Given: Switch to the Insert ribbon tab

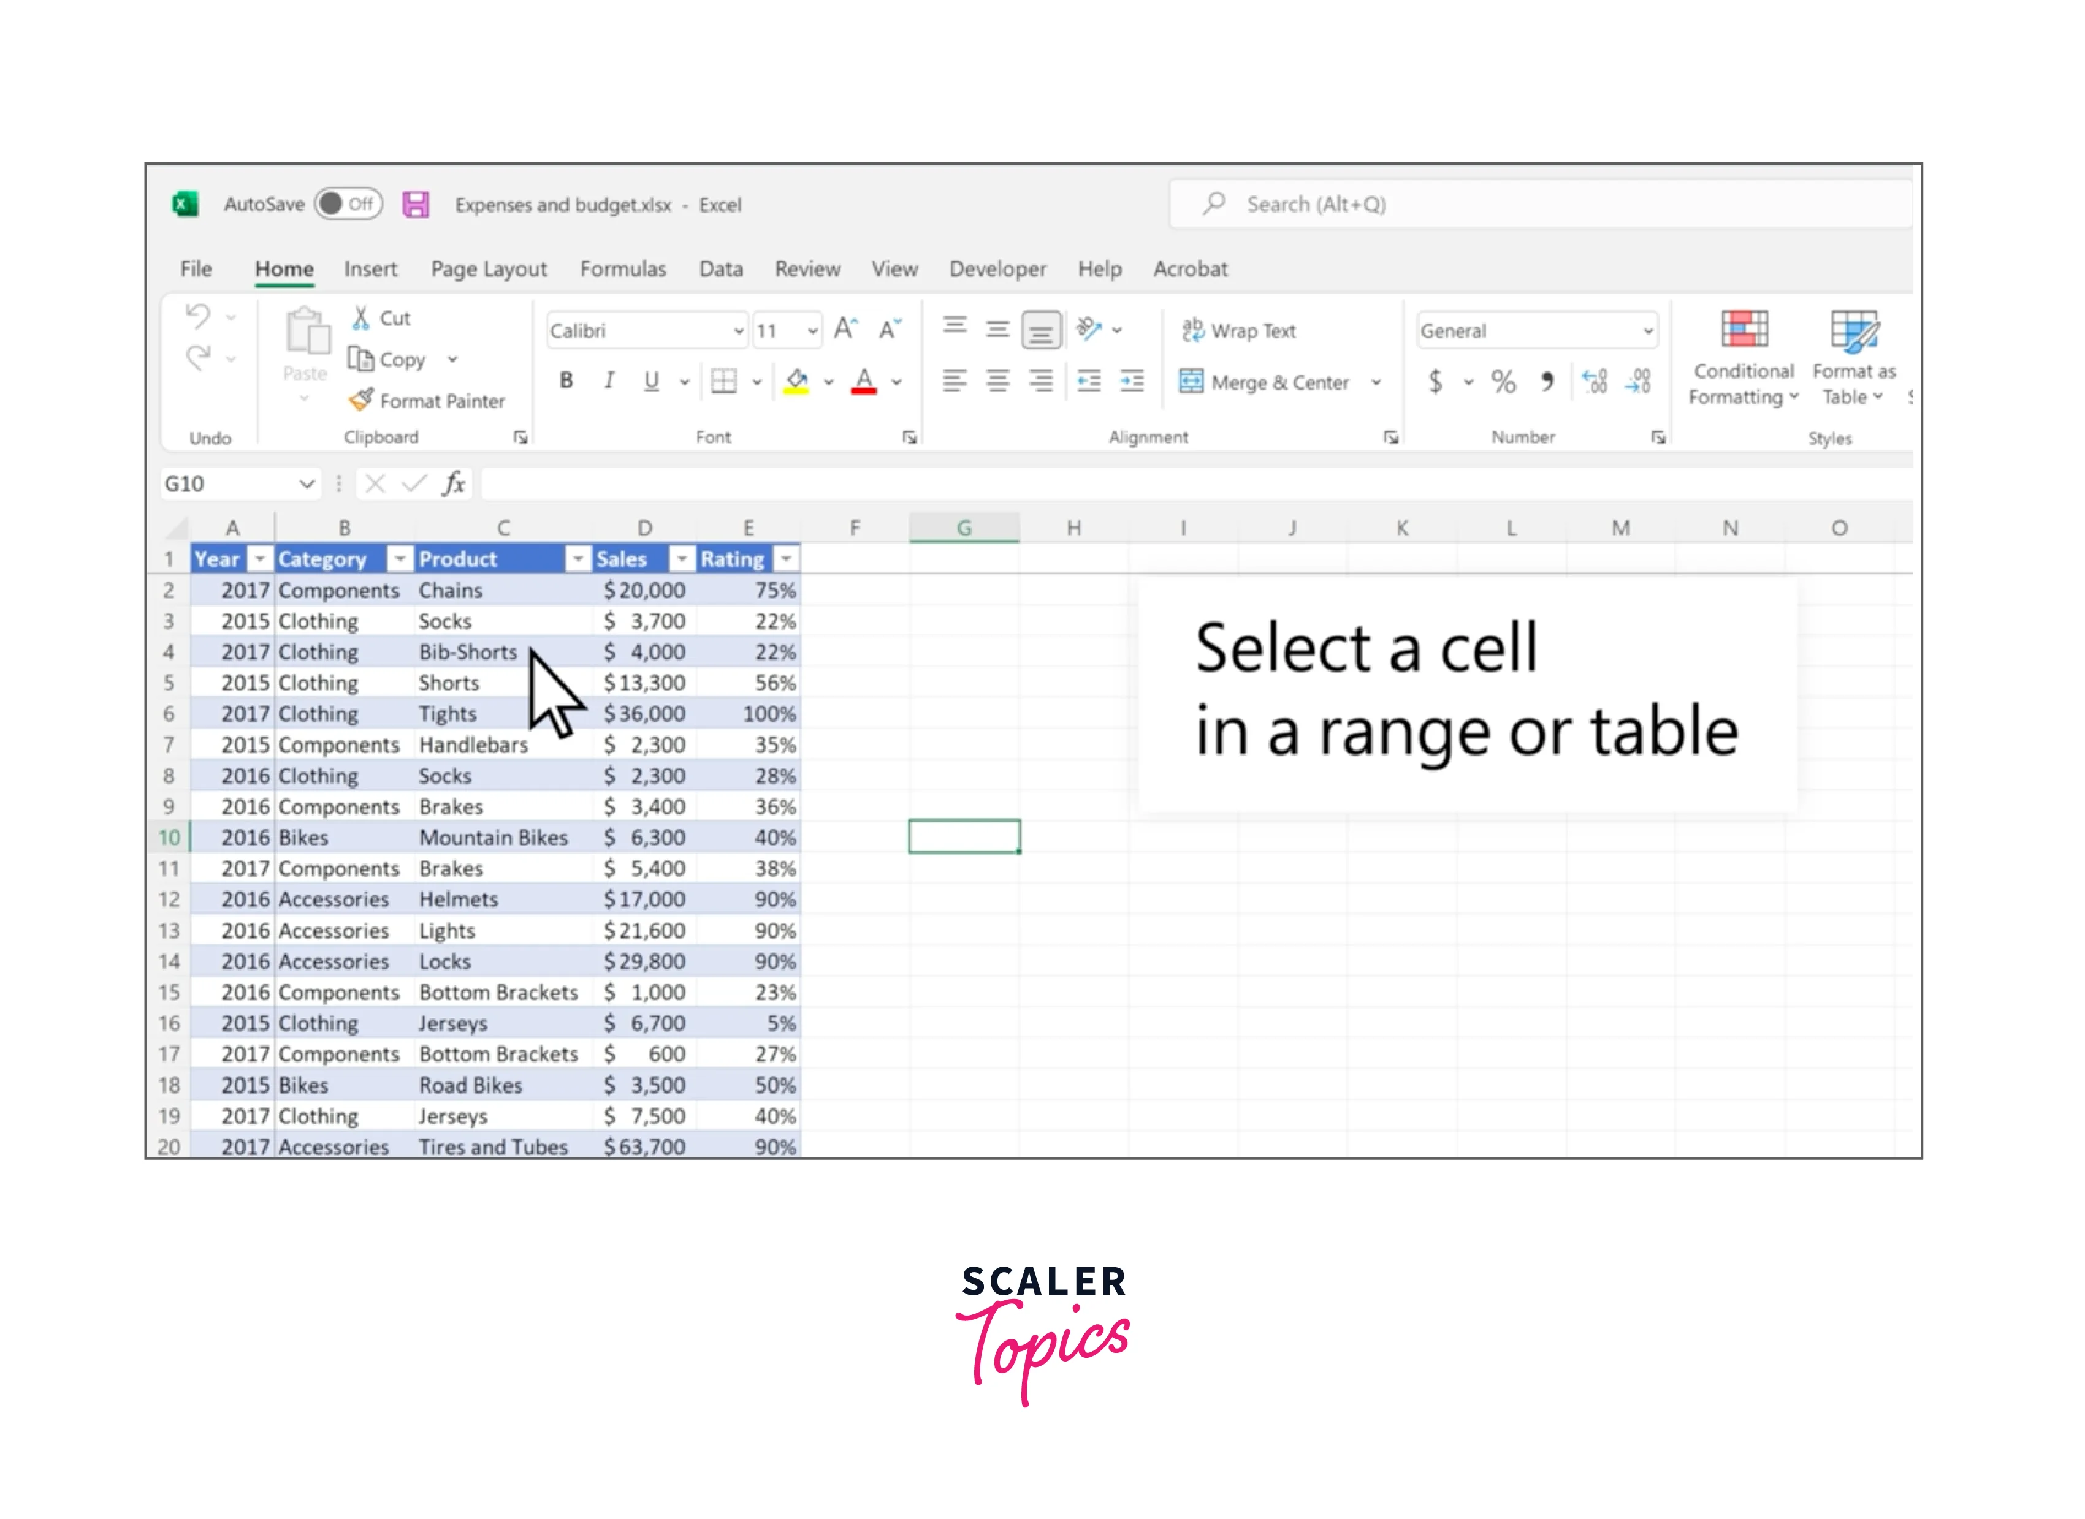Looking at the screenshot, I should [371, 268].
